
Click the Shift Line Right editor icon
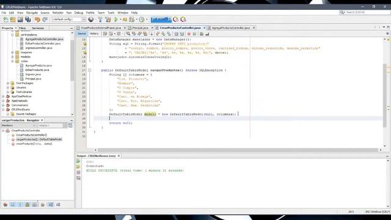tap(182, 34)
